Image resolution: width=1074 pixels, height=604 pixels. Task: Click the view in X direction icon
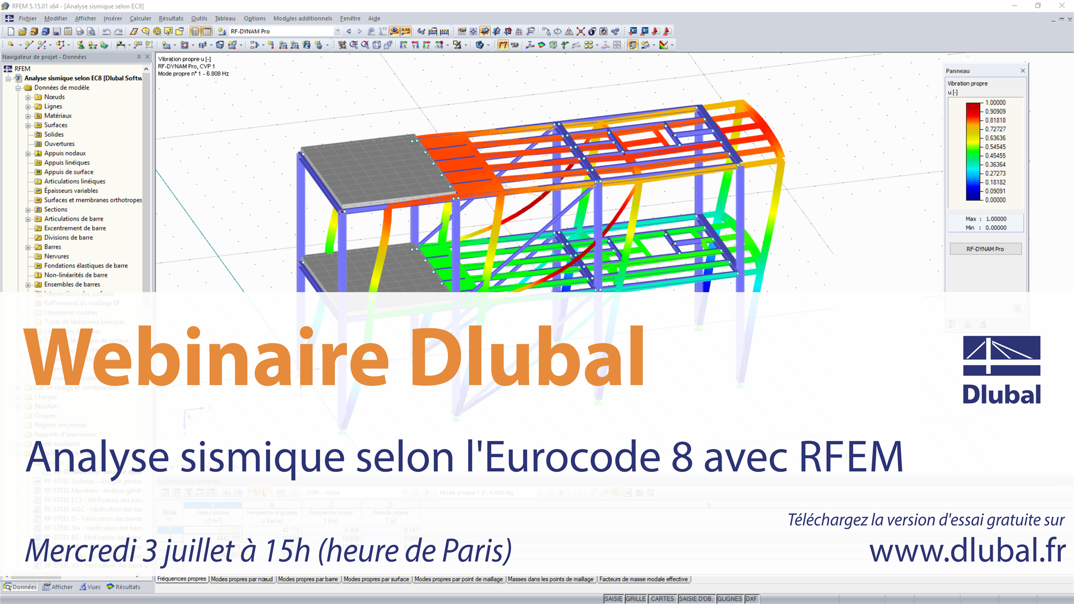click(x=403, y=45)
